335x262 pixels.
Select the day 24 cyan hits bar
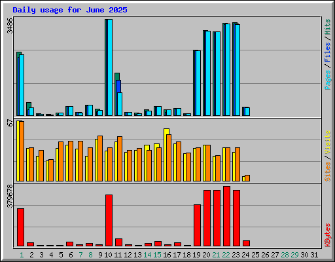click(x=247, y=111)
